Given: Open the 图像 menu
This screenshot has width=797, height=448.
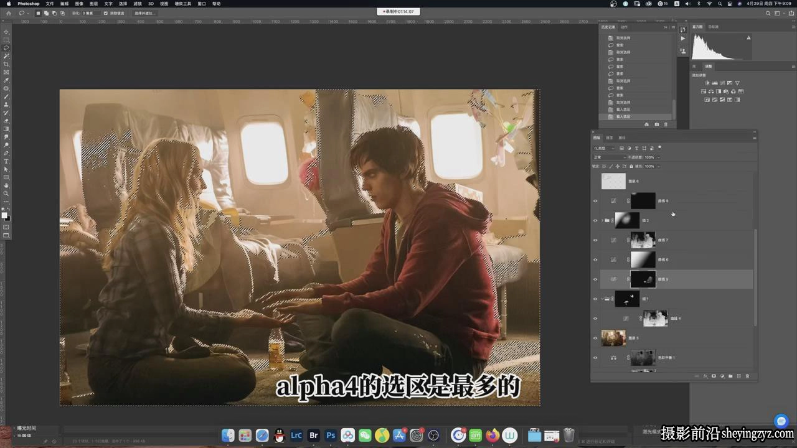Looking at the screenshot, I should pos(79,4).
